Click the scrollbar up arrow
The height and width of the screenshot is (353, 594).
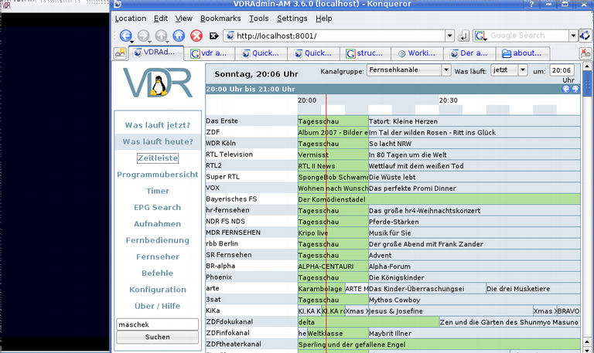click(587, 66)
